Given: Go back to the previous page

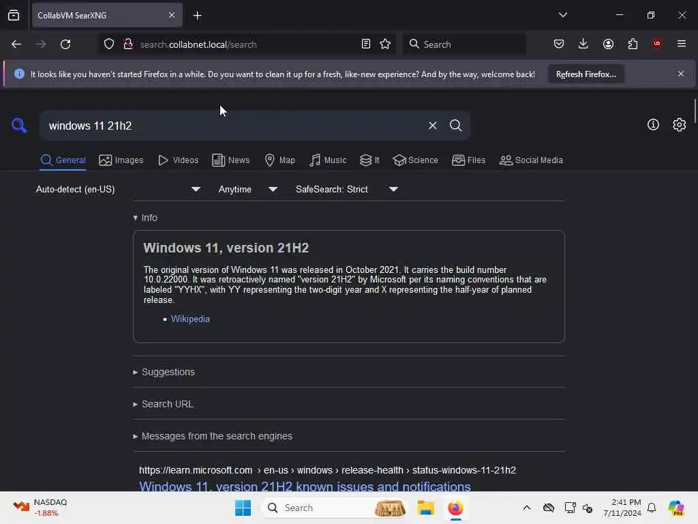Looking at the screenshot, I should click(x=16, y=44).
